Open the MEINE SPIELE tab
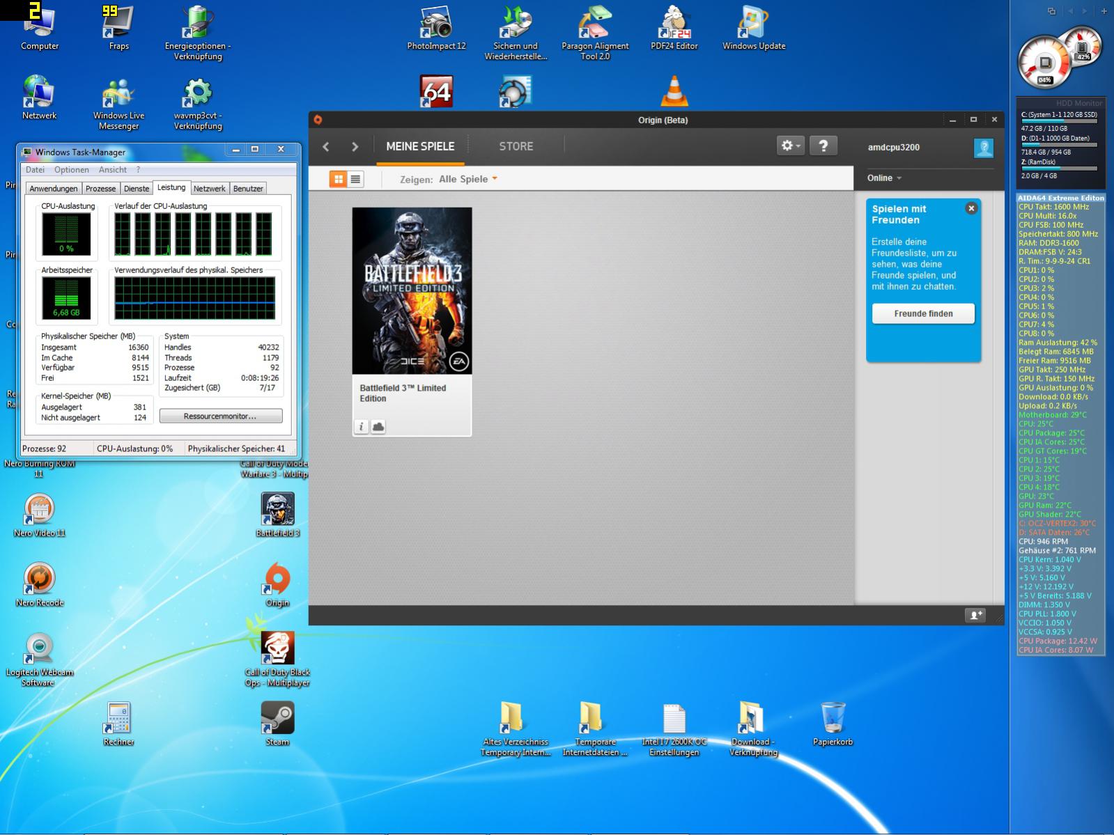The width and height of the screenshot is (1114, 835). (420, 146)
